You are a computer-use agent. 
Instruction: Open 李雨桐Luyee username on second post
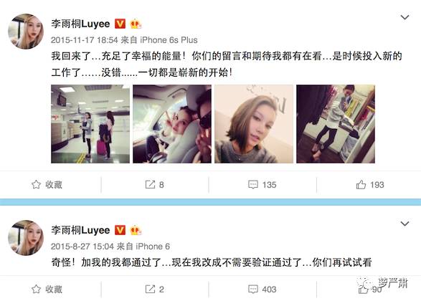[x=80, y=230]
